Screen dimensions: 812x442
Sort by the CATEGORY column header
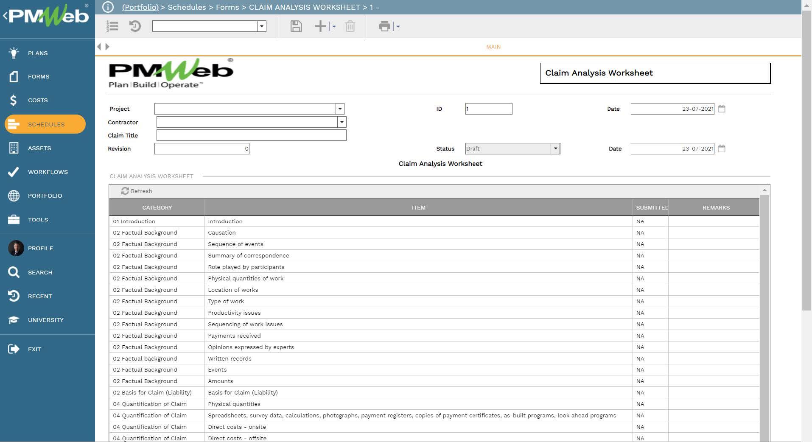pos(157,208)
